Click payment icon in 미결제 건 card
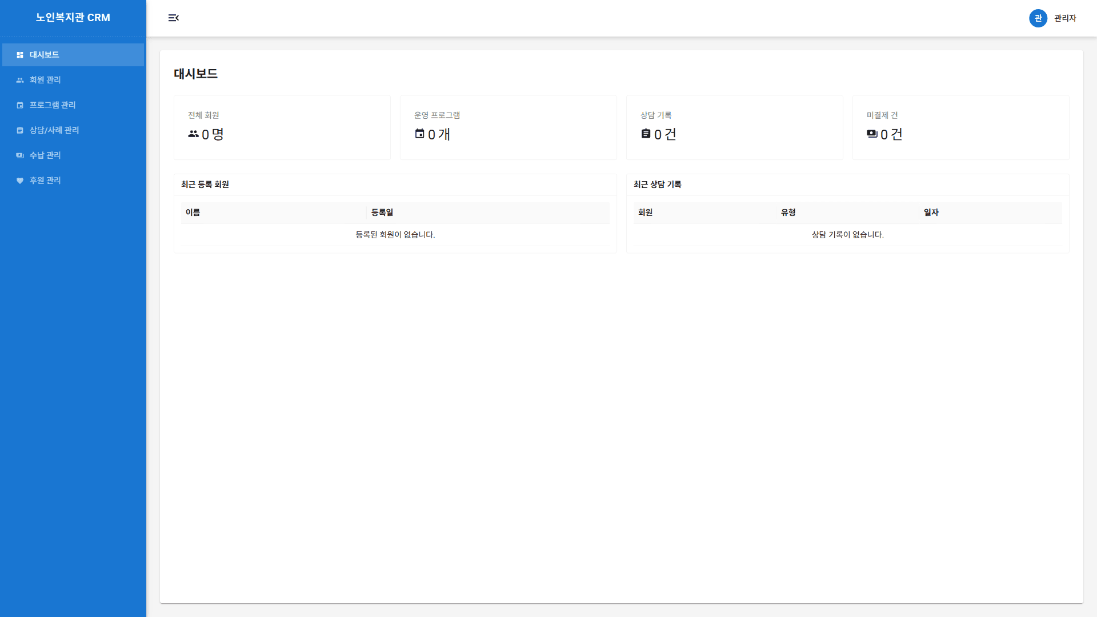This screenshot has height=617, width=1097. (872, 134)
